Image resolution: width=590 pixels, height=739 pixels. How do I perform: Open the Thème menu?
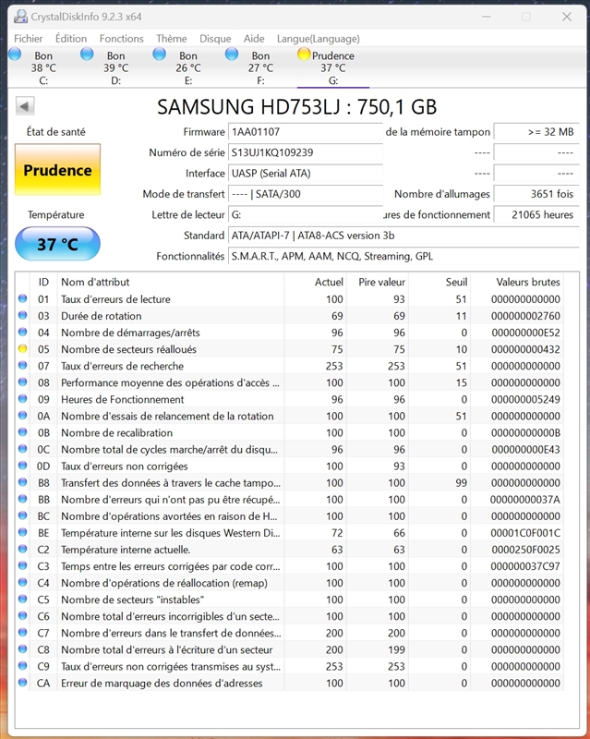click(x=172, y=39)
